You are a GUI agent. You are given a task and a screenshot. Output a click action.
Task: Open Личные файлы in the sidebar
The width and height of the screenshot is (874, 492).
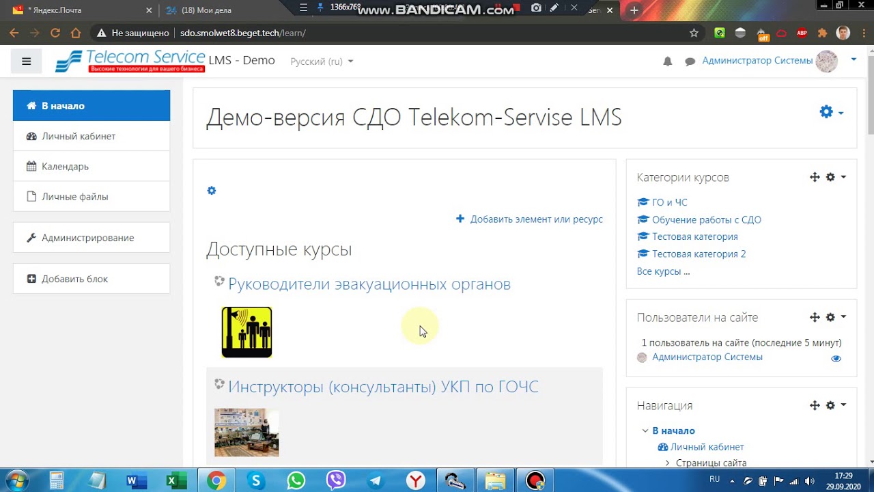91,196
